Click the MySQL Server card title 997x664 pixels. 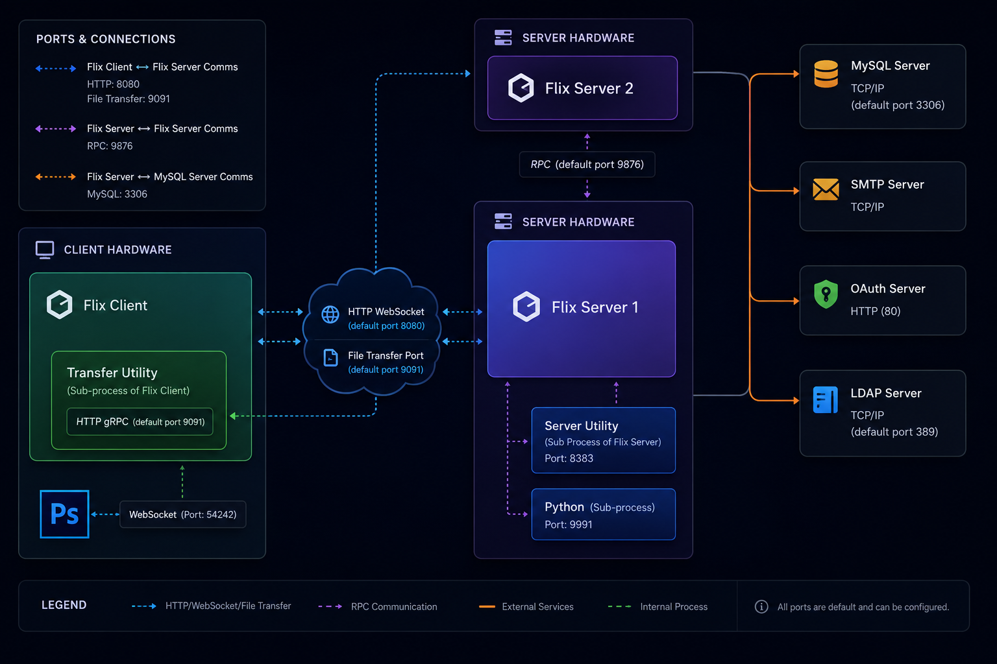click(890, 65)
